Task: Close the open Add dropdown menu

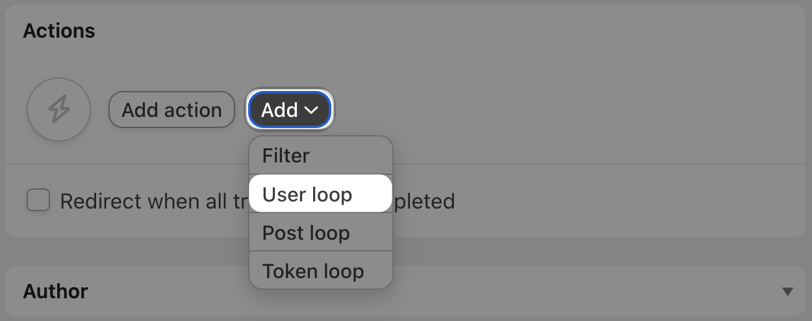Action: pyautogui.click(x=290, y=110)
